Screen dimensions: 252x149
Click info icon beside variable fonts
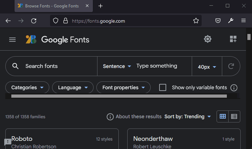click(x=234, y=88)
